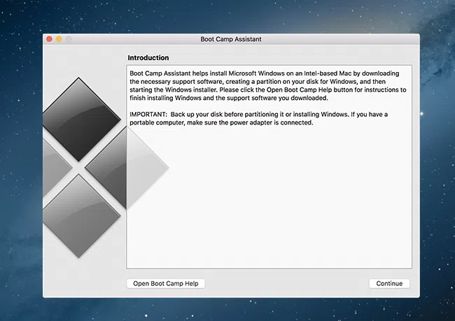The width and height of the screenshot is (455, 321).
Task: Click the Boot Camp Assistant window title
Action: [x=232, y=39]
